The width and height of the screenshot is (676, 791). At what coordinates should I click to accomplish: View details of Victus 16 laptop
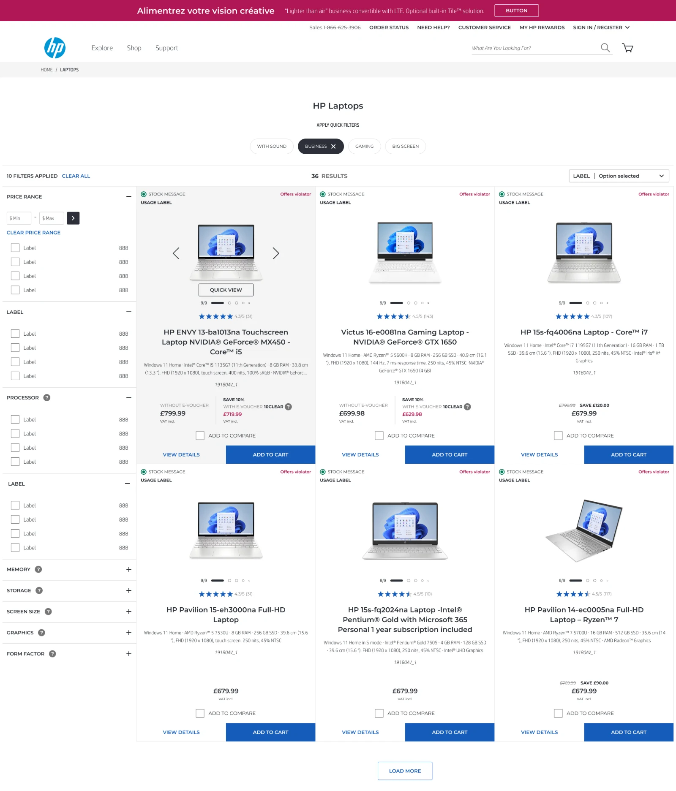pyautogui.click(x=360, y=455)
